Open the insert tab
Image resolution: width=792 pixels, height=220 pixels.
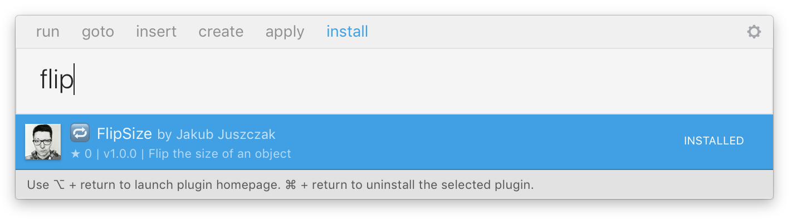pos(156,32)
